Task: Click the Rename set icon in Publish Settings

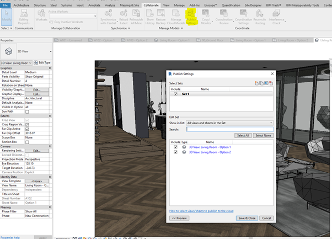Action: [266, 83]
